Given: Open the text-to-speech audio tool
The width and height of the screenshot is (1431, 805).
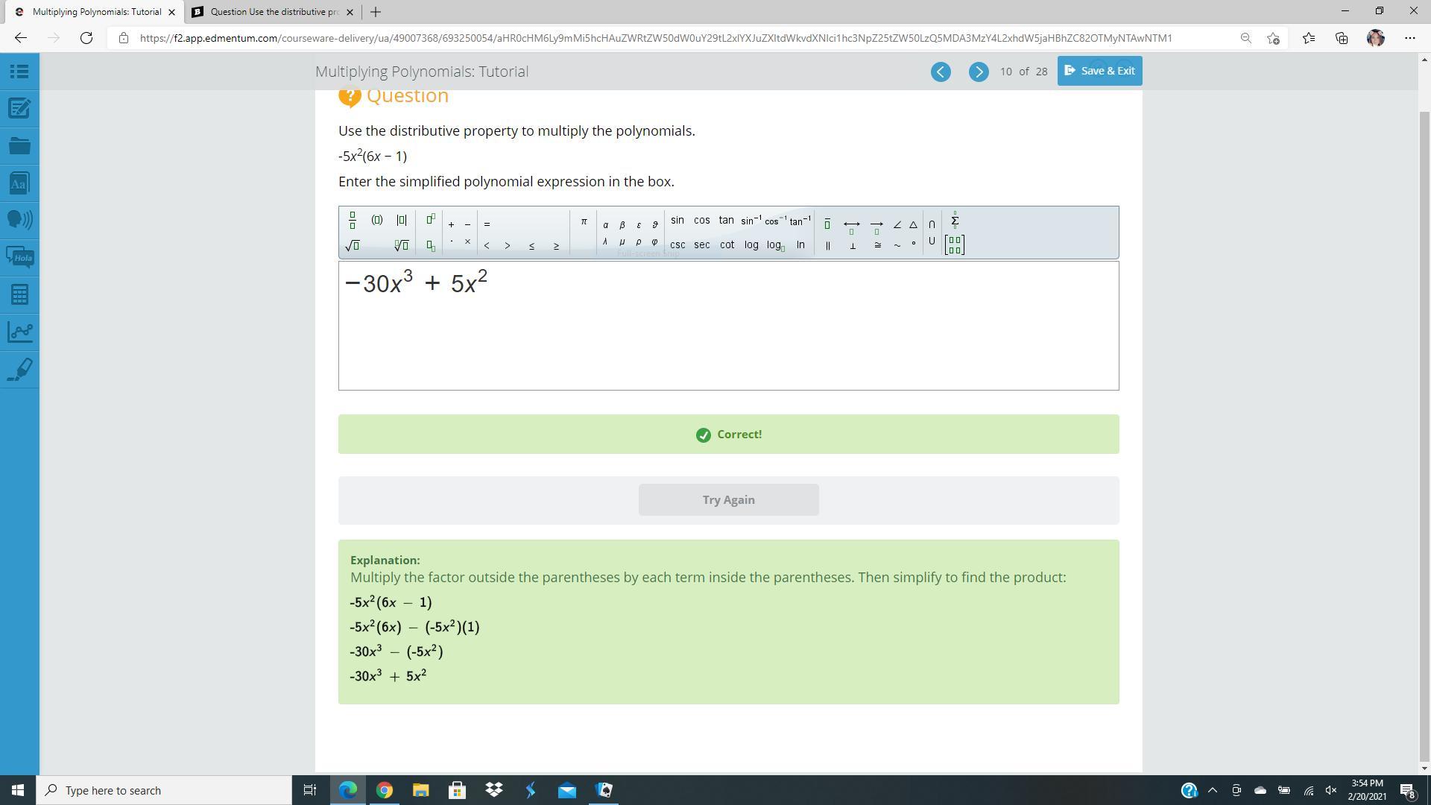Looking at the screenshot, I should [x=19, y=220].
